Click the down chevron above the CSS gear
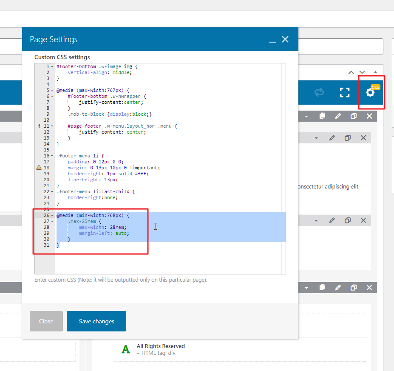 click(362, 72)
